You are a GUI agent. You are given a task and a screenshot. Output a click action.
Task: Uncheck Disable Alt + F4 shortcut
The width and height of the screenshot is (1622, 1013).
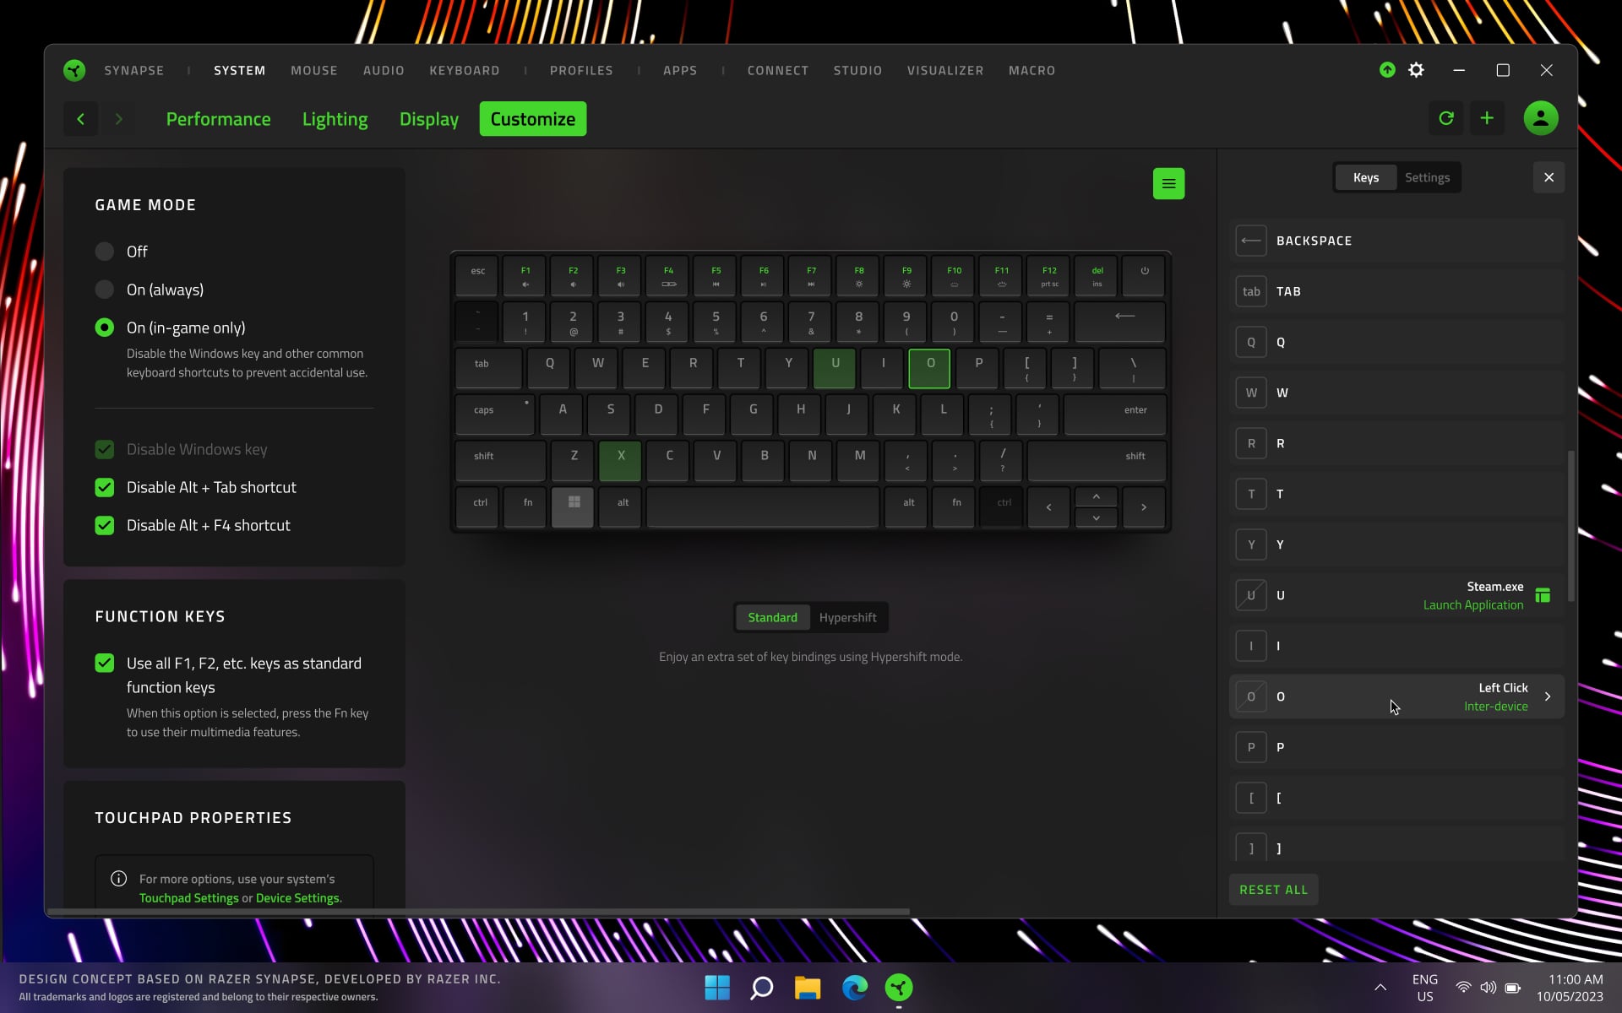pos(105,525)
